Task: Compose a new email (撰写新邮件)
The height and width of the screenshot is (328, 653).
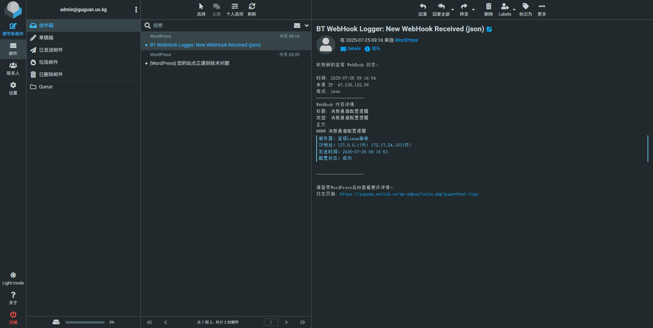Action: pyautogui.click(x=13, y=30)
